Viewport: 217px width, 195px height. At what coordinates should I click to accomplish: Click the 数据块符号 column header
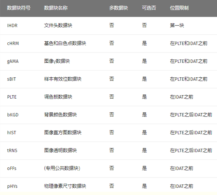point(19,8)
